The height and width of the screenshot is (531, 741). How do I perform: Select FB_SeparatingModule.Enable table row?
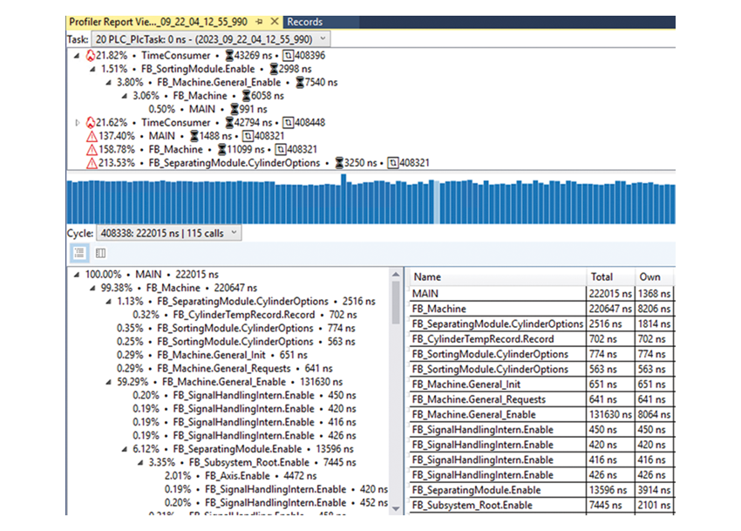(541, 490)
